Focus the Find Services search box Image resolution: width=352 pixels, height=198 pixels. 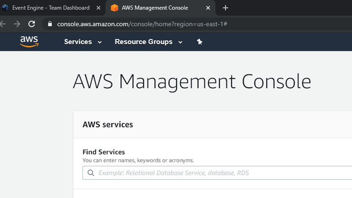(220, 173)
